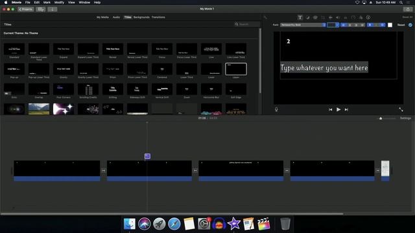Open the Window menu

[84, 3]
